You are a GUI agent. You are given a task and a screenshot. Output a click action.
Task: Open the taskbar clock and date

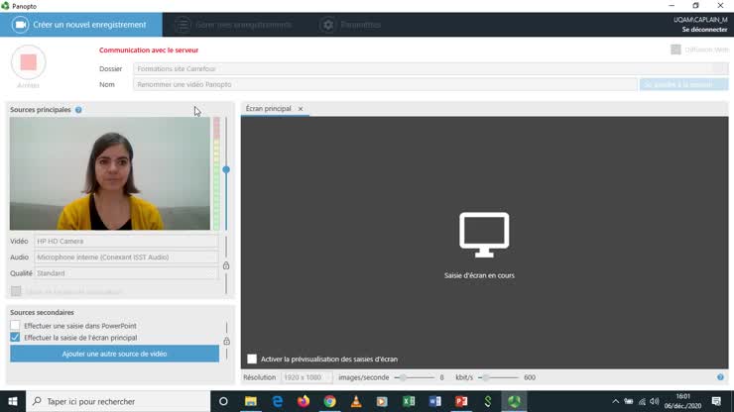[x=683, y=401]
